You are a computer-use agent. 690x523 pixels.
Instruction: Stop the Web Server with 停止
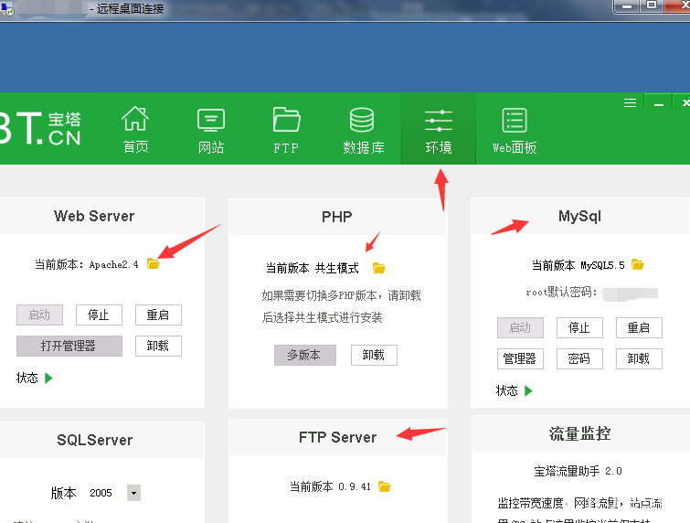click(99, 315)
